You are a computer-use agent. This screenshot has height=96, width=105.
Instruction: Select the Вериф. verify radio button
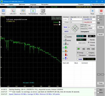88,40
